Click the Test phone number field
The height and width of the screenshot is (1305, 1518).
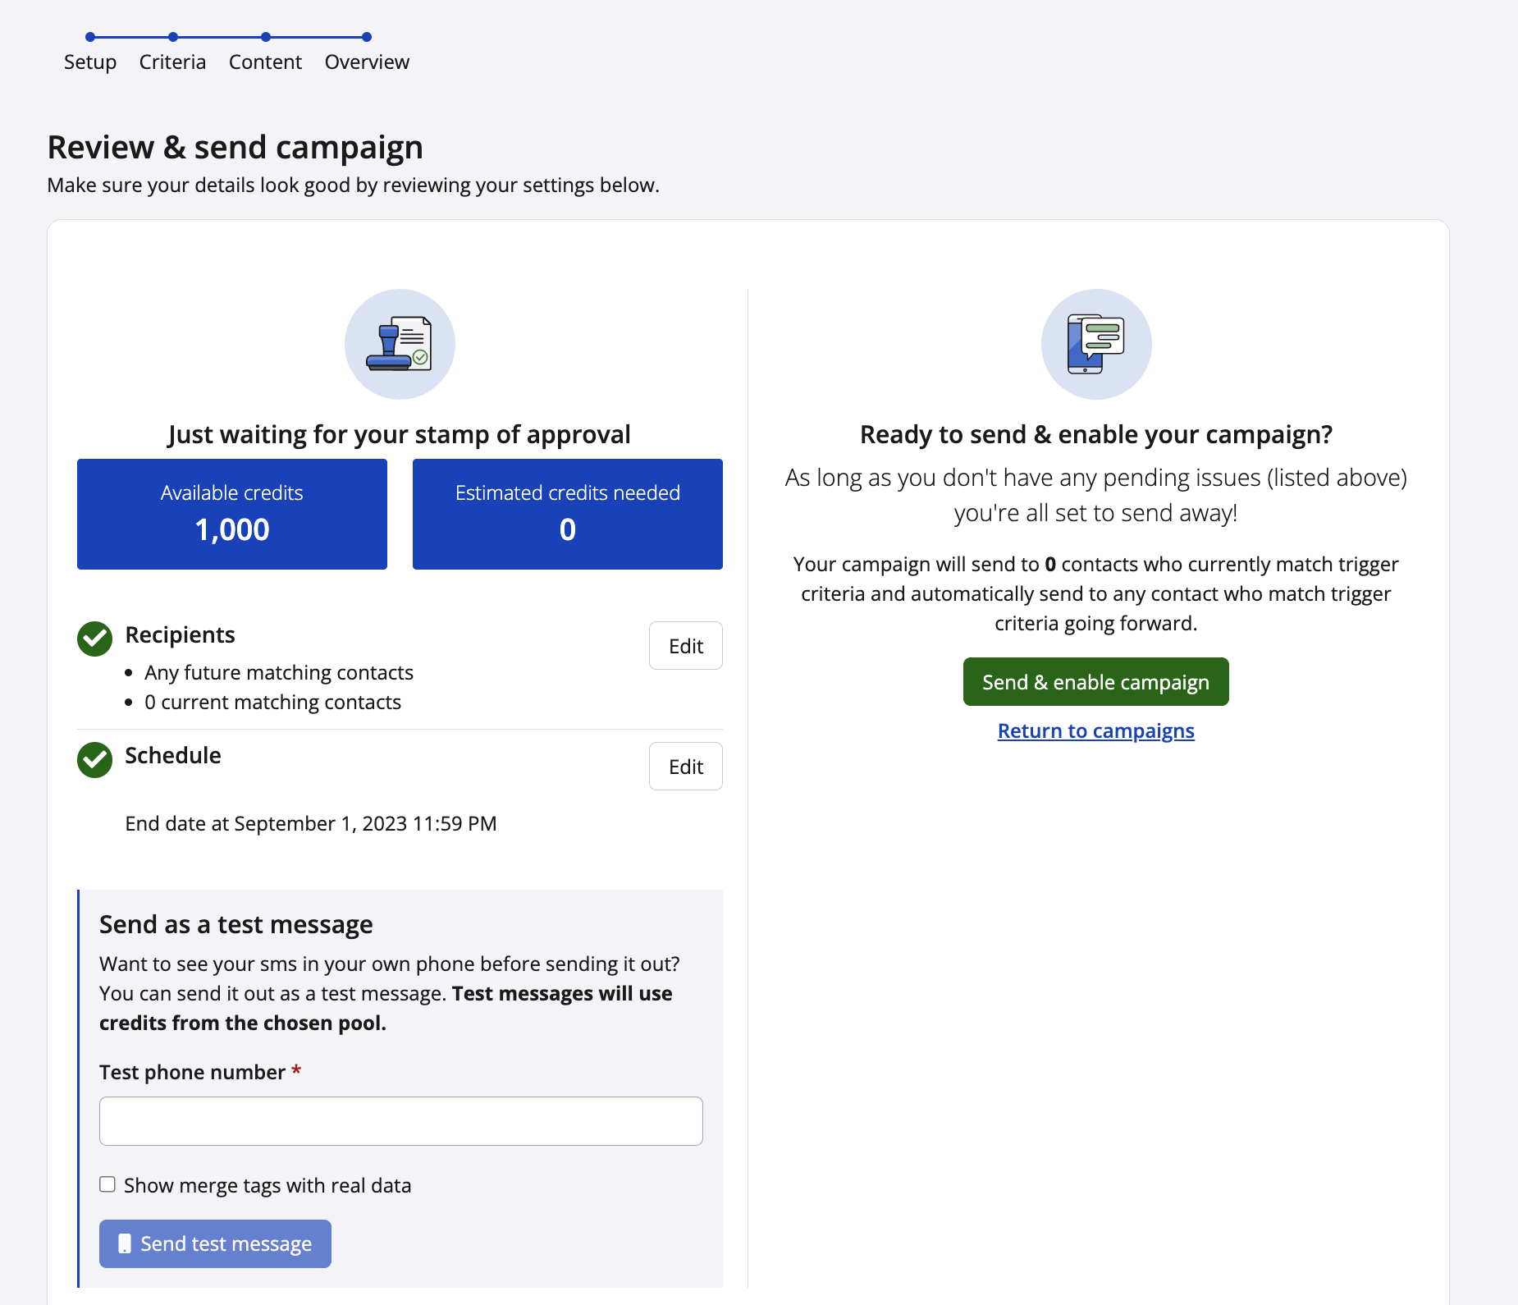(x=400, y=1121)
